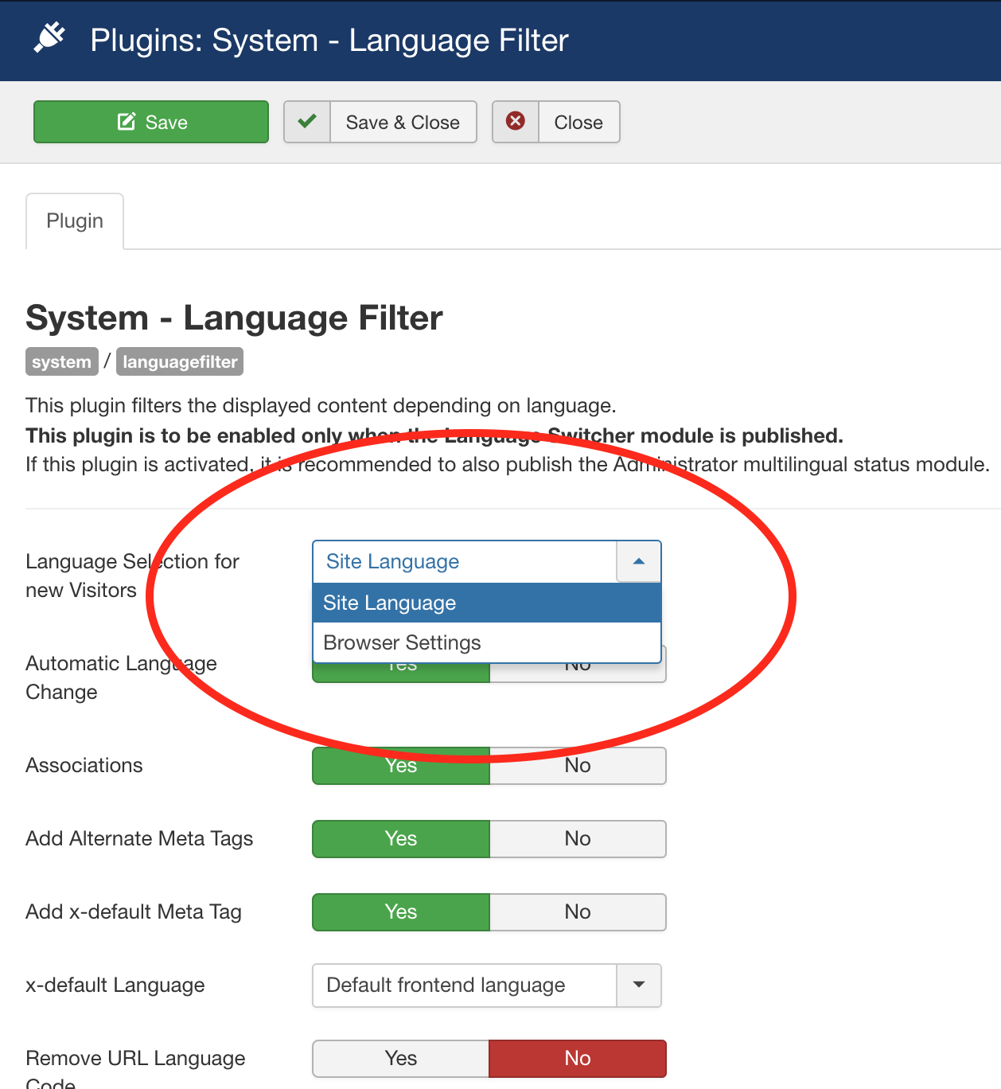Viewport: 1001px width, 1089px height.
Task: Open the x-default Language dropdown arrow
Action: (x=638, y=986)
